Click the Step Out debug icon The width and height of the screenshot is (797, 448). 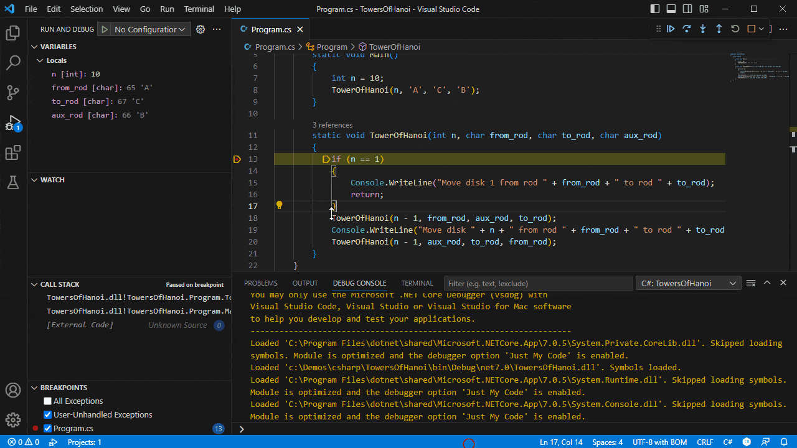pyautogui.click(x=718, y=29)
